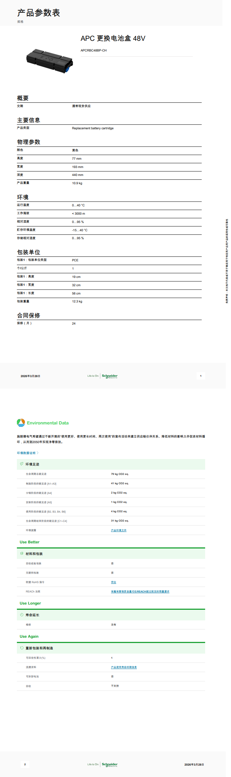The image size is (231, 777).
Task: Click the APCRBC48BP-CH product code text
Action: [x=93, y=50]
